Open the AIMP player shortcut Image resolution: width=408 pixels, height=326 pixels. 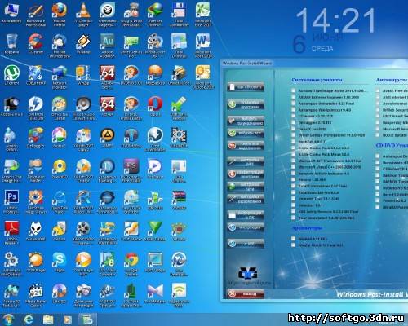pos(107,138)
